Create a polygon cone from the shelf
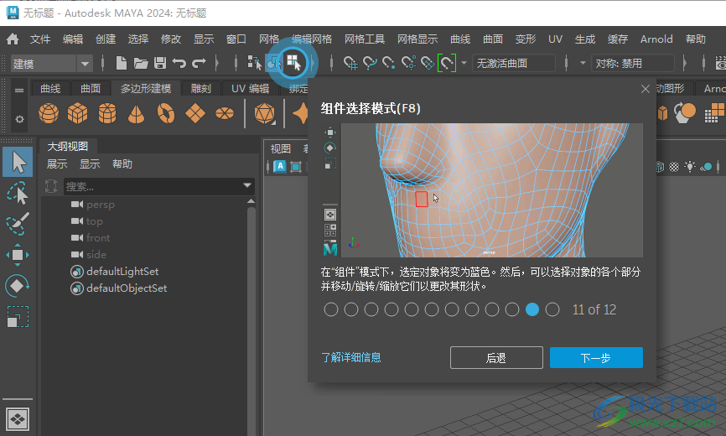This screenshot has height=436, width=726. (x=136, y=113)
